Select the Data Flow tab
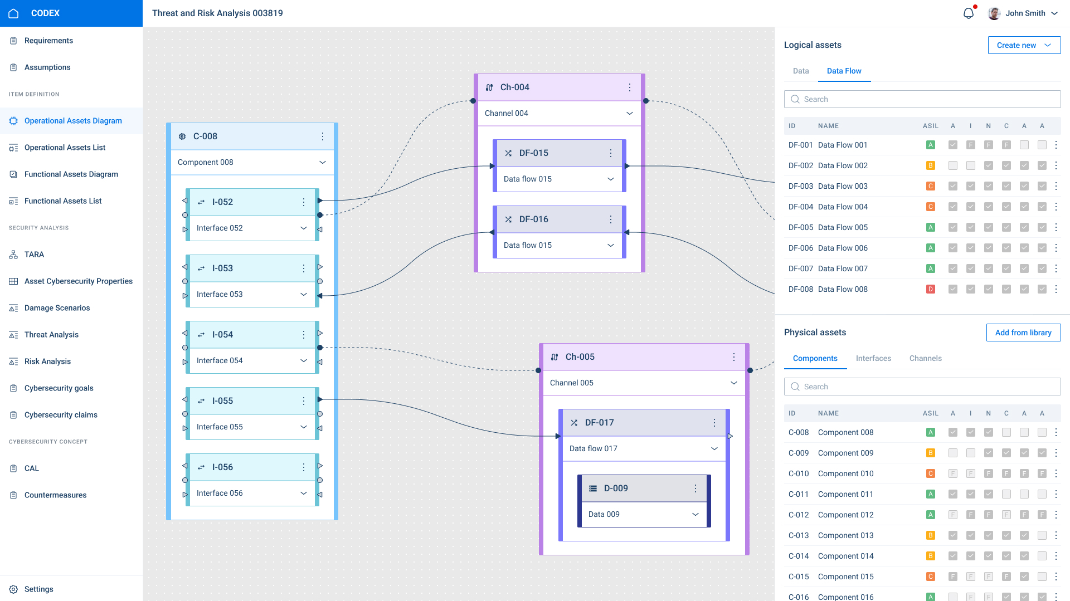1070x601 pixels. point(844,71)
